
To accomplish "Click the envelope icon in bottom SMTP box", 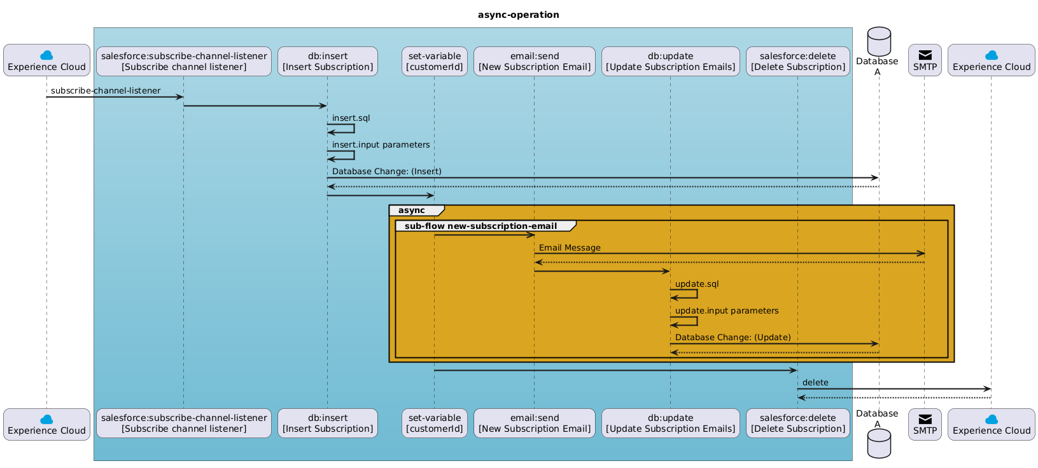I will (x=925, y=419).
